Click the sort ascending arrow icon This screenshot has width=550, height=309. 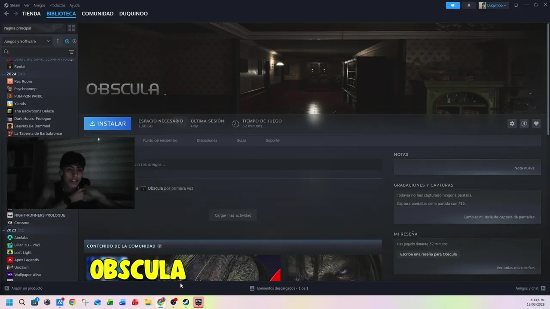[x=58, y=41]
